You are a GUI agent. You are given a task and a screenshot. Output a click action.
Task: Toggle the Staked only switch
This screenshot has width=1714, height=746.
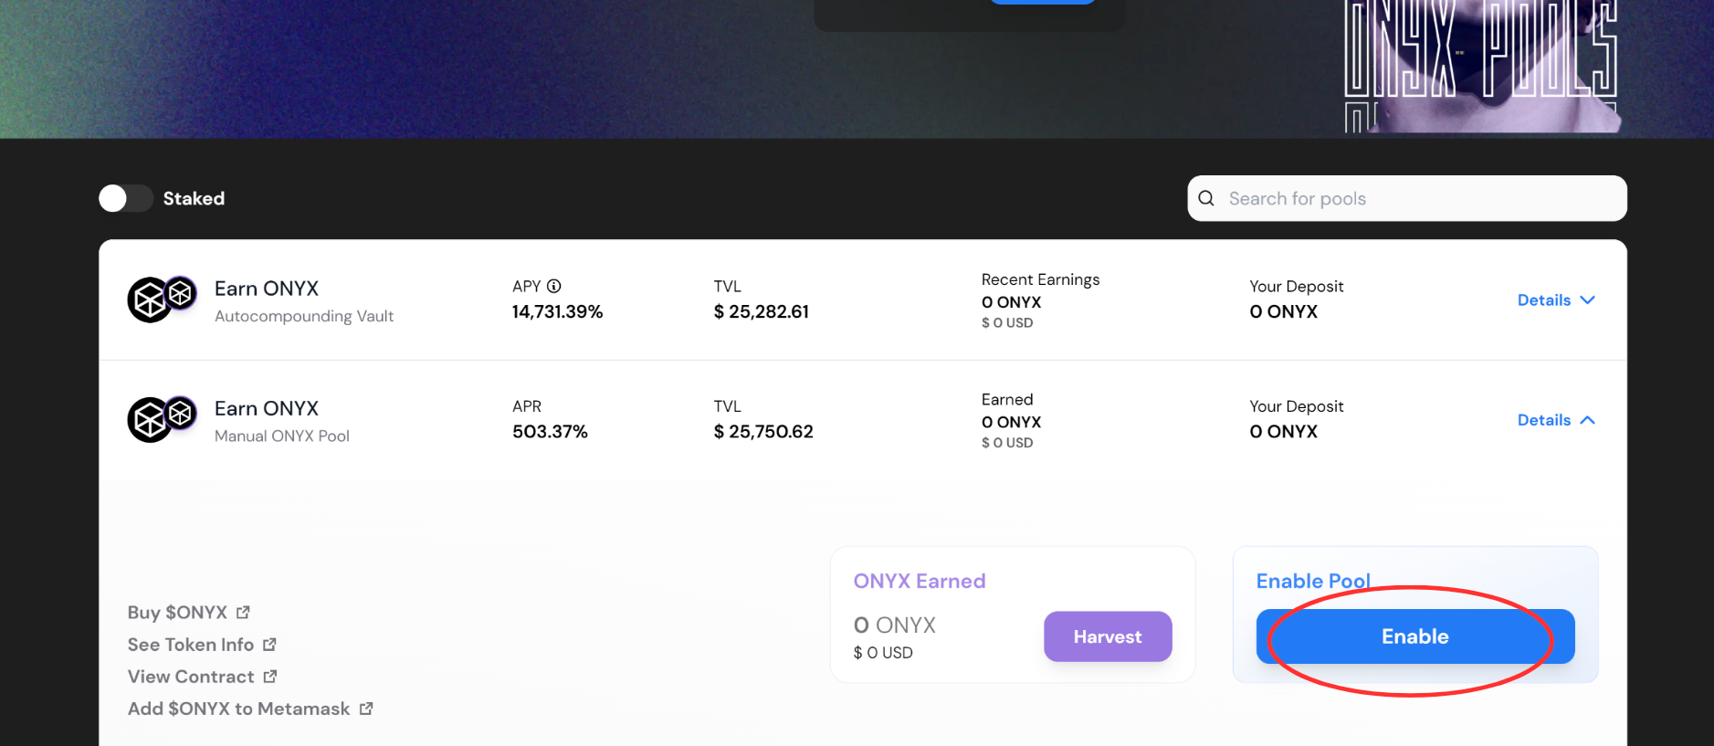(x=125, y=198)
